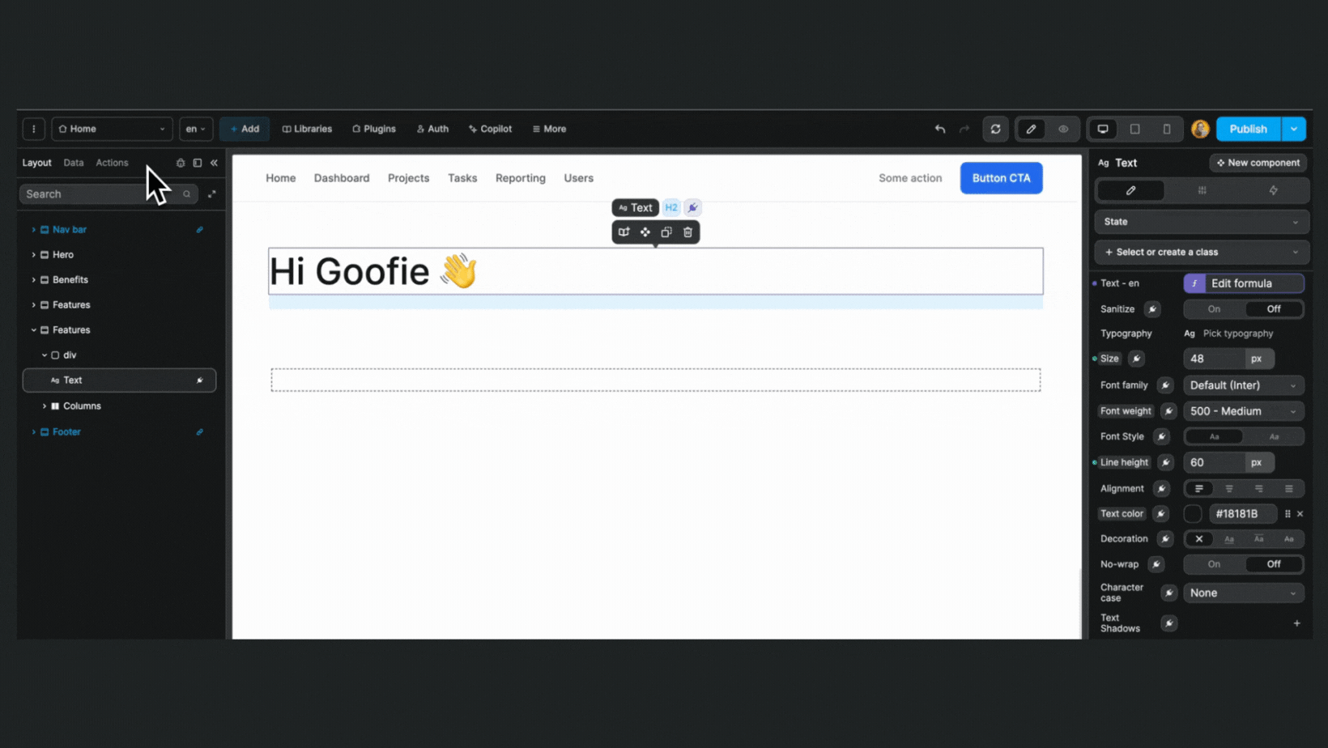This screenshot has width=1328, height=748.
Task: Select the mobile device preview icon
Action: coord(1166,130)
